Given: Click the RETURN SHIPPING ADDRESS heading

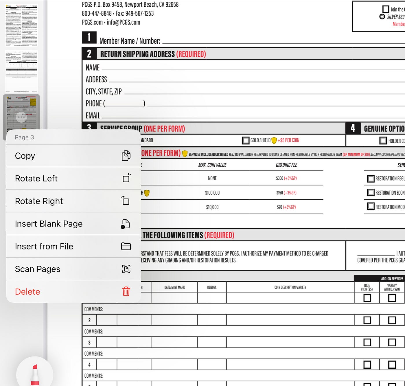Looking at the screenshot, I should (x=137, y=54).
